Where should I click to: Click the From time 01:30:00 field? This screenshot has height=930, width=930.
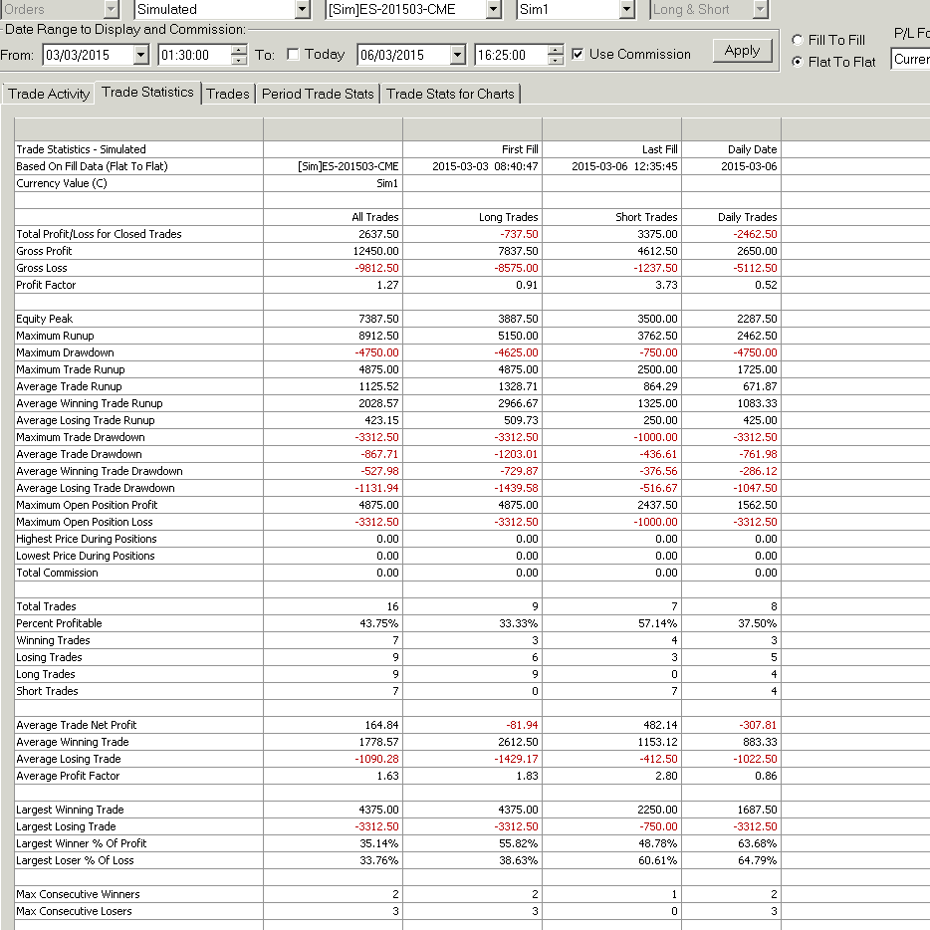194,55
